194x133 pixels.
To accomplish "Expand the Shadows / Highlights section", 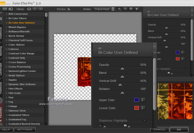I will coord(144,121).
